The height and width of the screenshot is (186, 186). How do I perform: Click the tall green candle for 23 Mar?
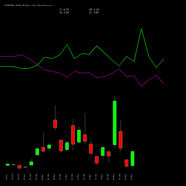115,123
